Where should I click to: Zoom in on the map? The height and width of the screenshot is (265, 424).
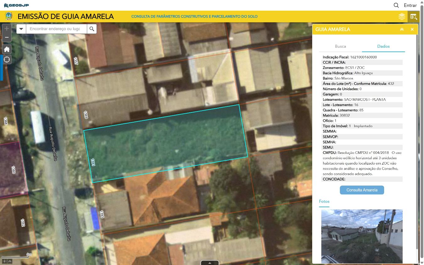point(7,29)
